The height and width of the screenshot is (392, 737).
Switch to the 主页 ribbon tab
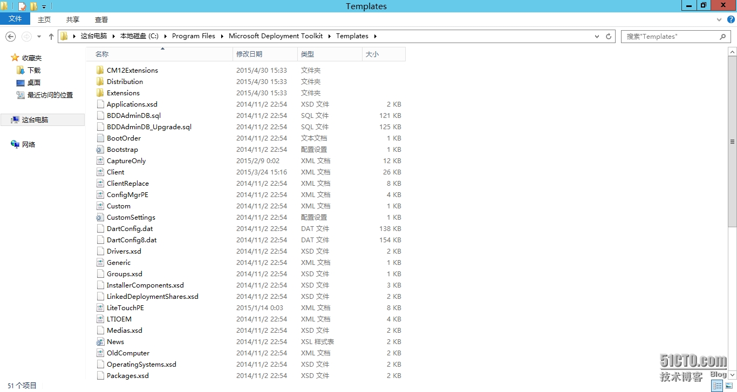(x=44, y=19)
